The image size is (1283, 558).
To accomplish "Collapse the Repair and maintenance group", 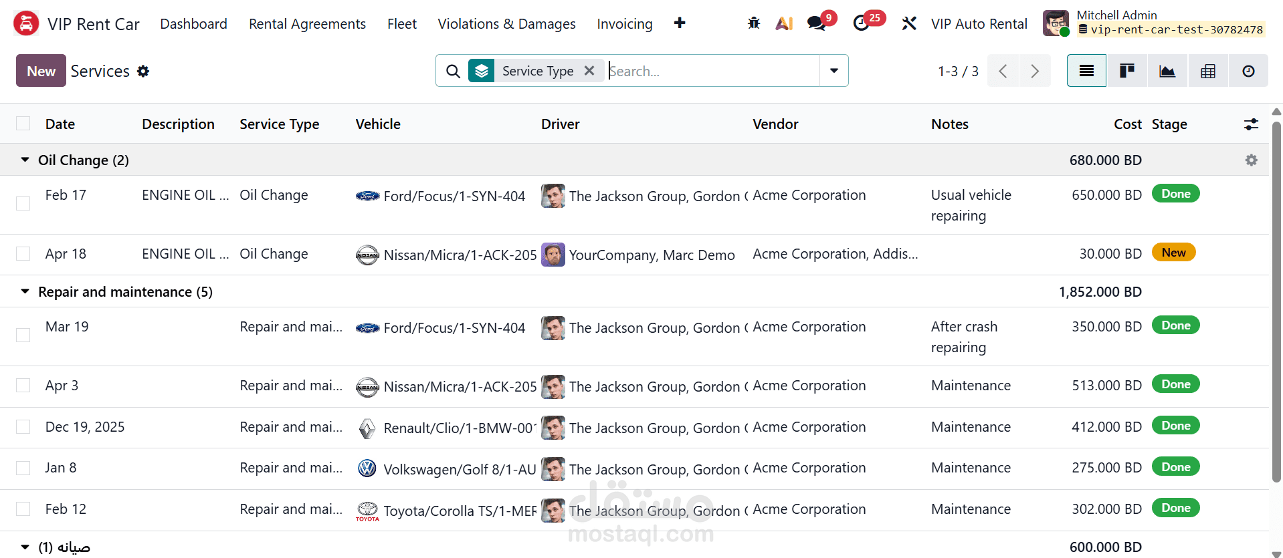I will click(25, 291).
